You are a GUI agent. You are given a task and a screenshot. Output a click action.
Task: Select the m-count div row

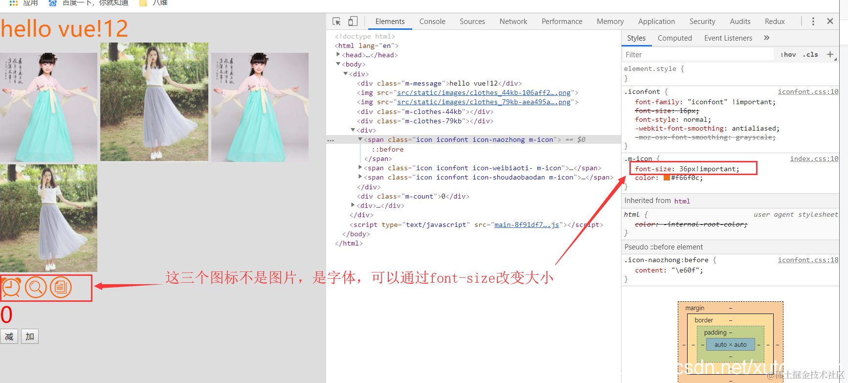[413, 196]
